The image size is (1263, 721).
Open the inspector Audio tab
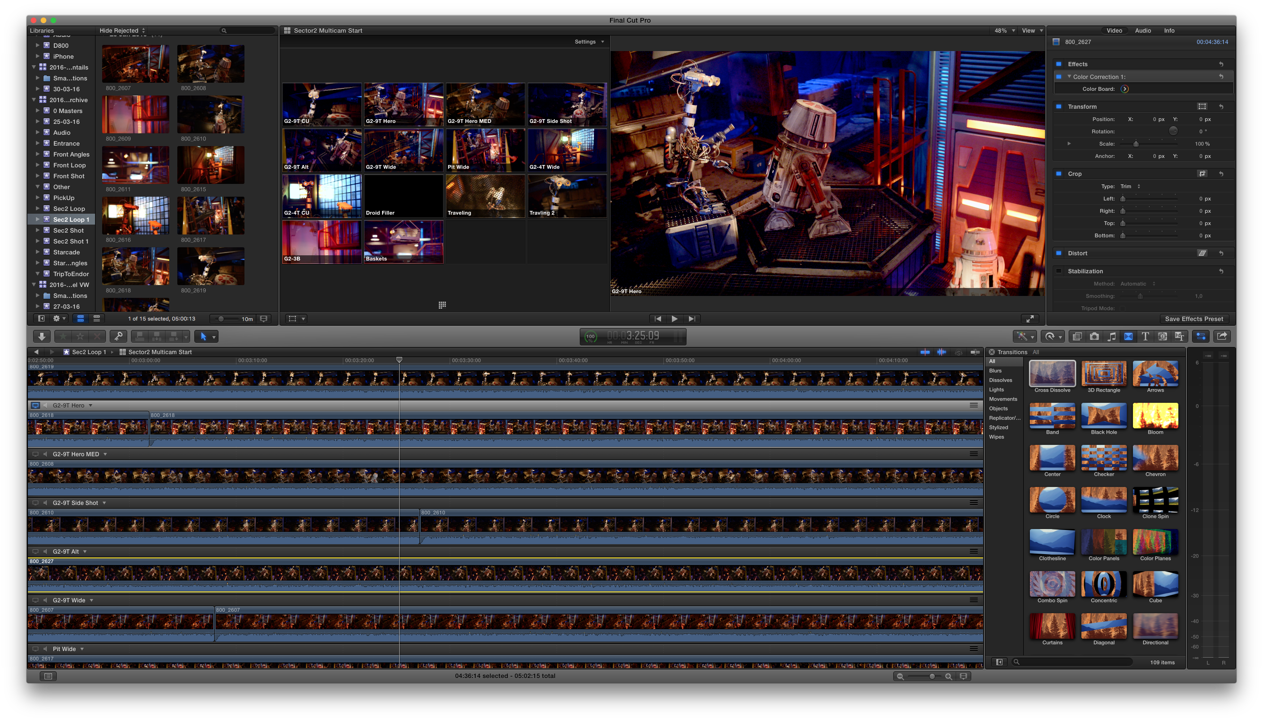pyautogui.click(x=1143, y=31)
